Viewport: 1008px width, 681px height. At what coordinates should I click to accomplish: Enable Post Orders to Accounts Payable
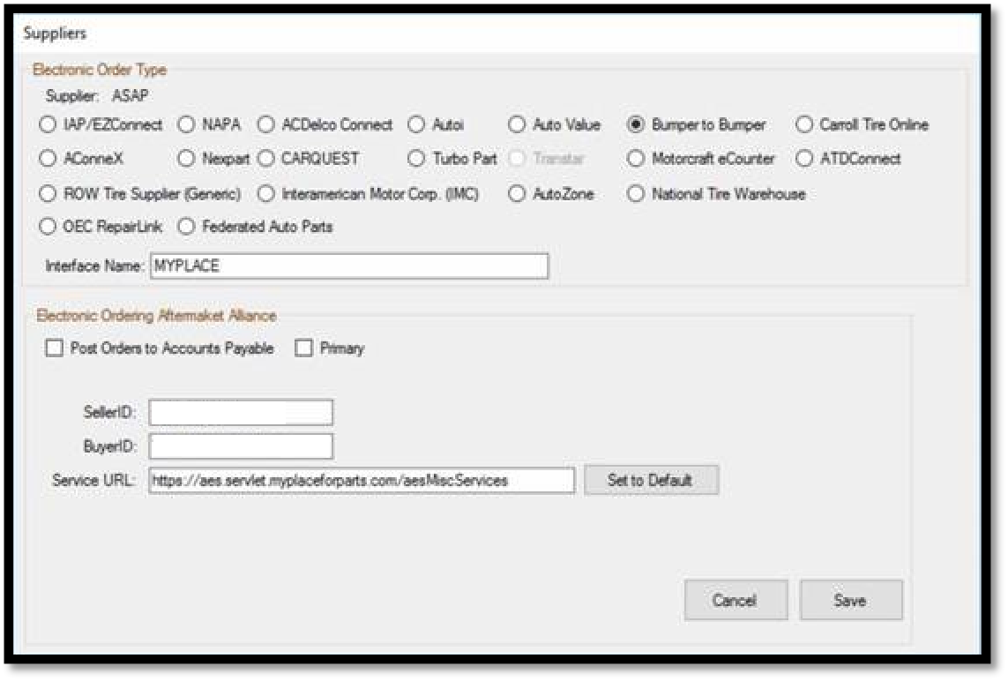55,348
